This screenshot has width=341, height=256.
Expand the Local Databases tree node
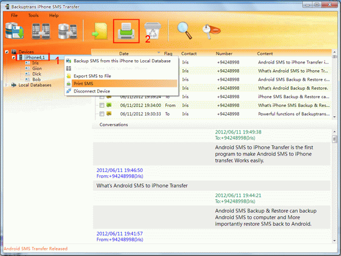click(x=7, y=85)
